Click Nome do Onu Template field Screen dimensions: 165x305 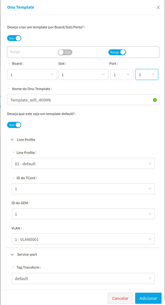(83, 100)
